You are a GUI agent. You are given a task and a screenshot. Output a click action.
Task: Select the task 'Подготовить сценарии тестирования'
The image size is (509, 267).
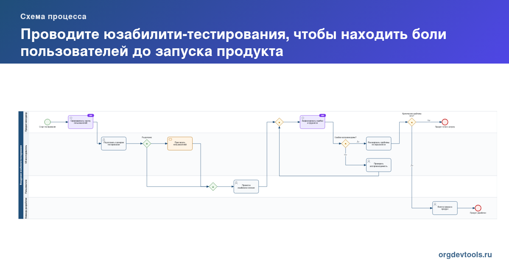tap(114, 144)
